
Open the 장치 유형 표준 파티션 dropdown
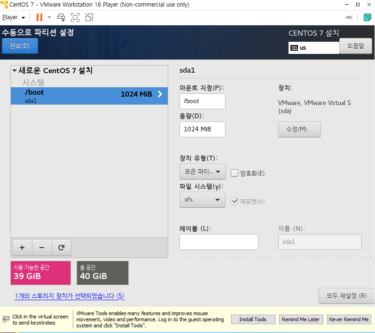click(203, 172)
